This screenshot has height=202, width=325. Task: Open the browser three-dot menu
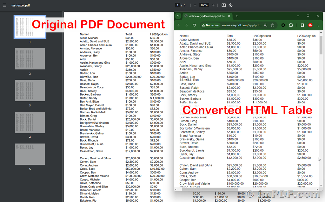click(x=318, y=25)
